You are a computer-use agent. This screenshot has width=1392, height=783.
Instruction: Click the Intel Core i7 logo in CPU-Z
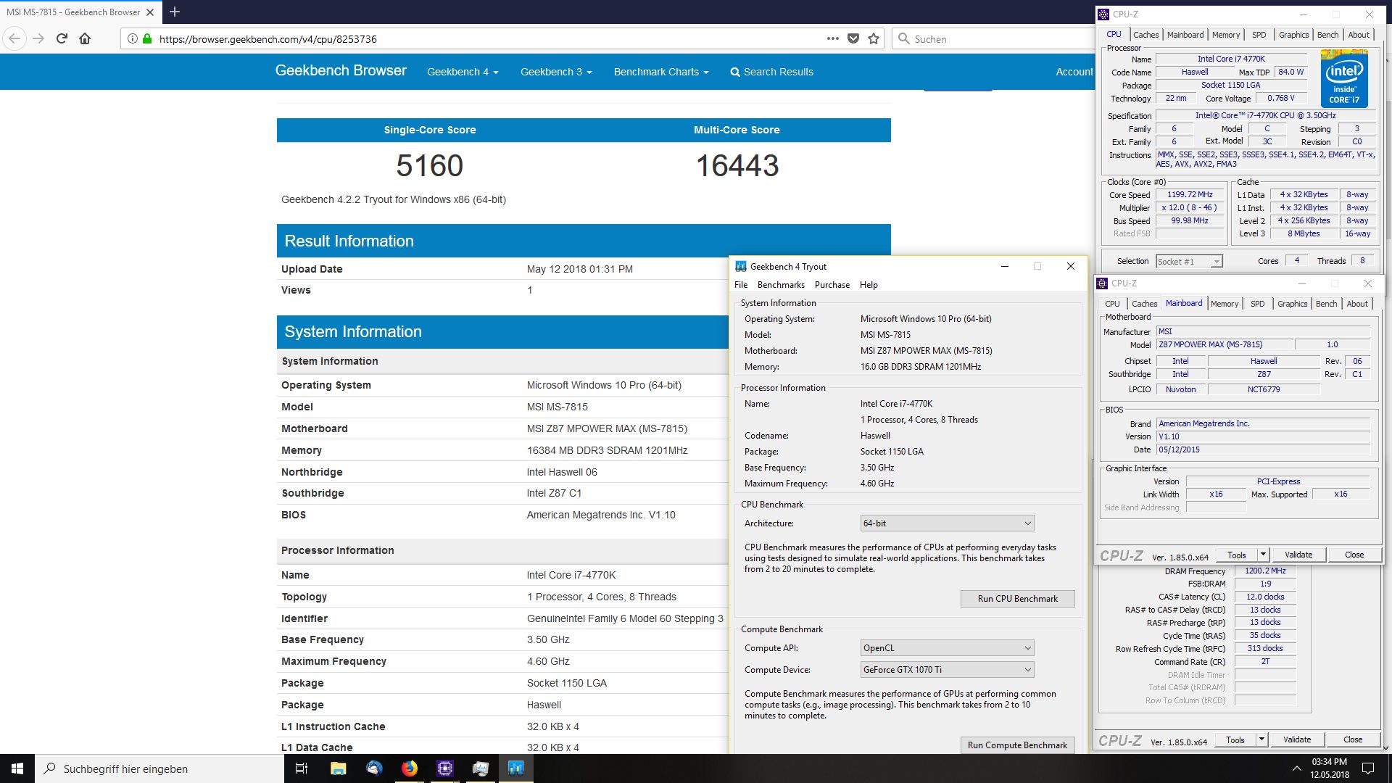(x=1344, y=78)
